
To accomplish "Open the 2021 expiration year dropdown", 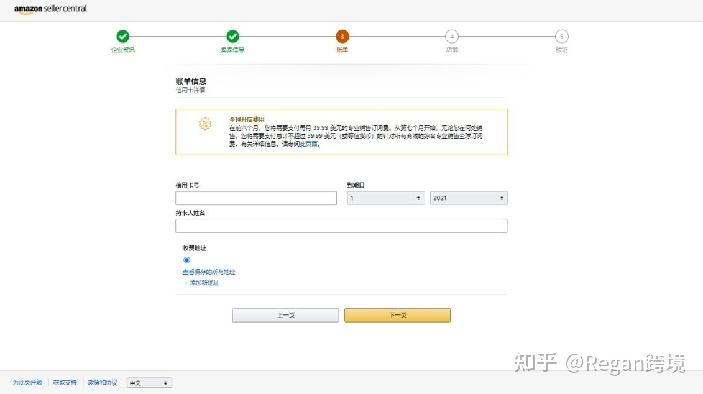I will [x=469, y=197].
